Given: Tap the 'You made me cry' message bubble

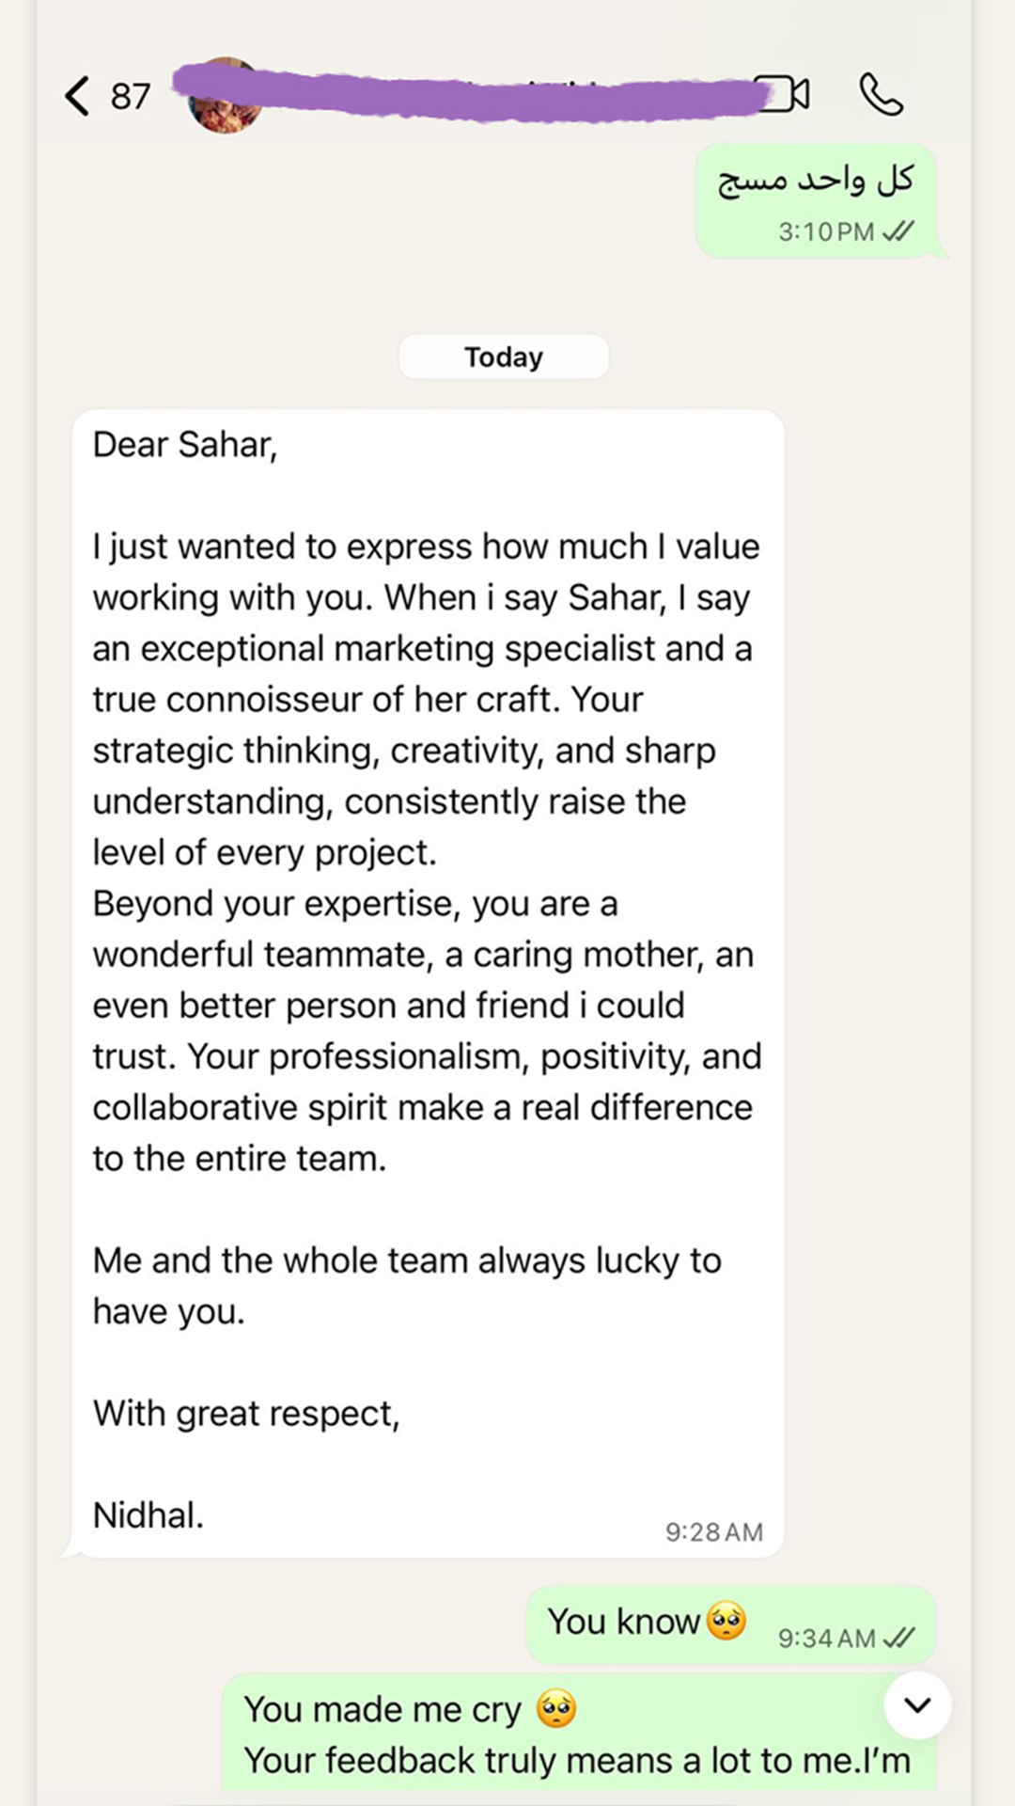Looking at the screenshot, I should click(x=564, y=1735).
